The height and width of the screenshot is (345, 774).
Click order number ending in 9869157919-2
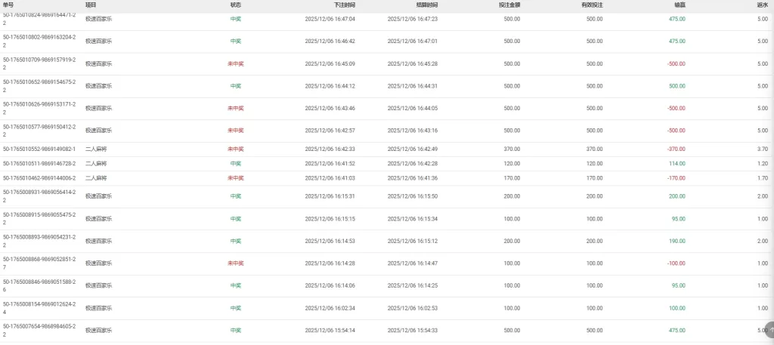pyautogui.click(x=39, y=60)
